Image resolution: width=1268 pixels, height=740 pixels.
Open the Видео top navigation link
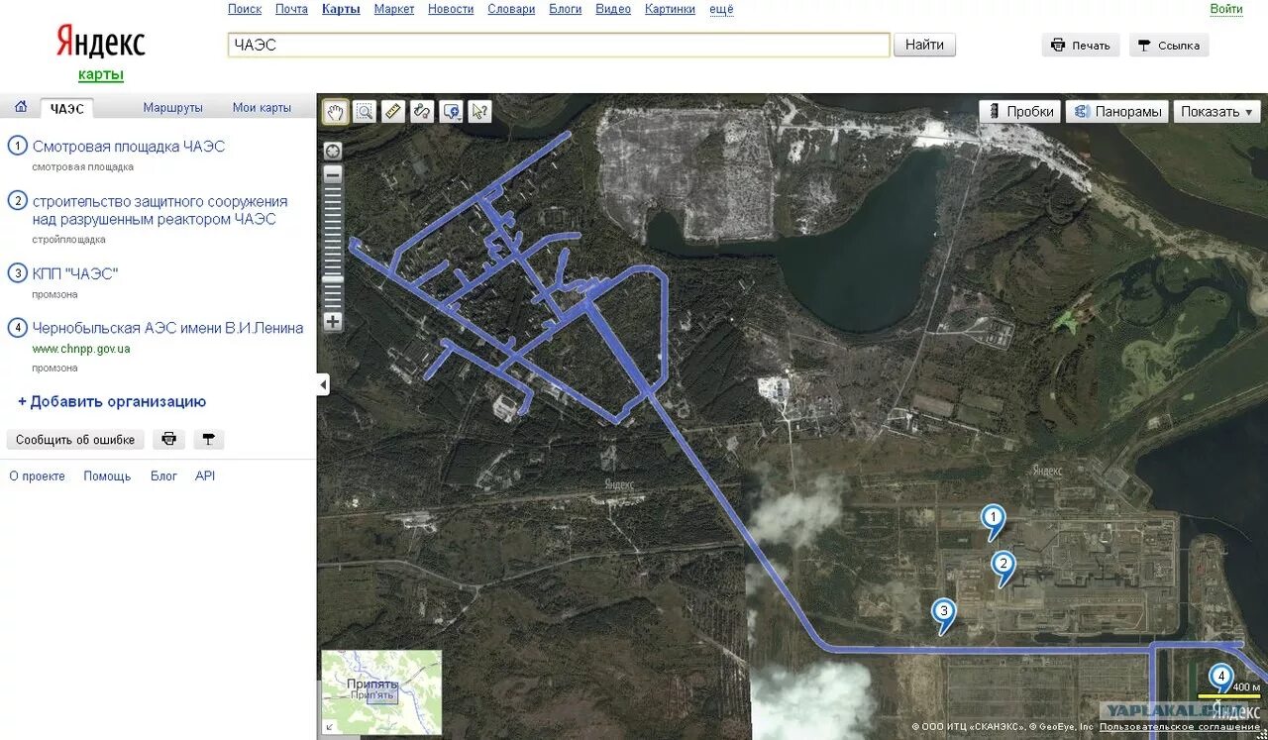[613, 9]
